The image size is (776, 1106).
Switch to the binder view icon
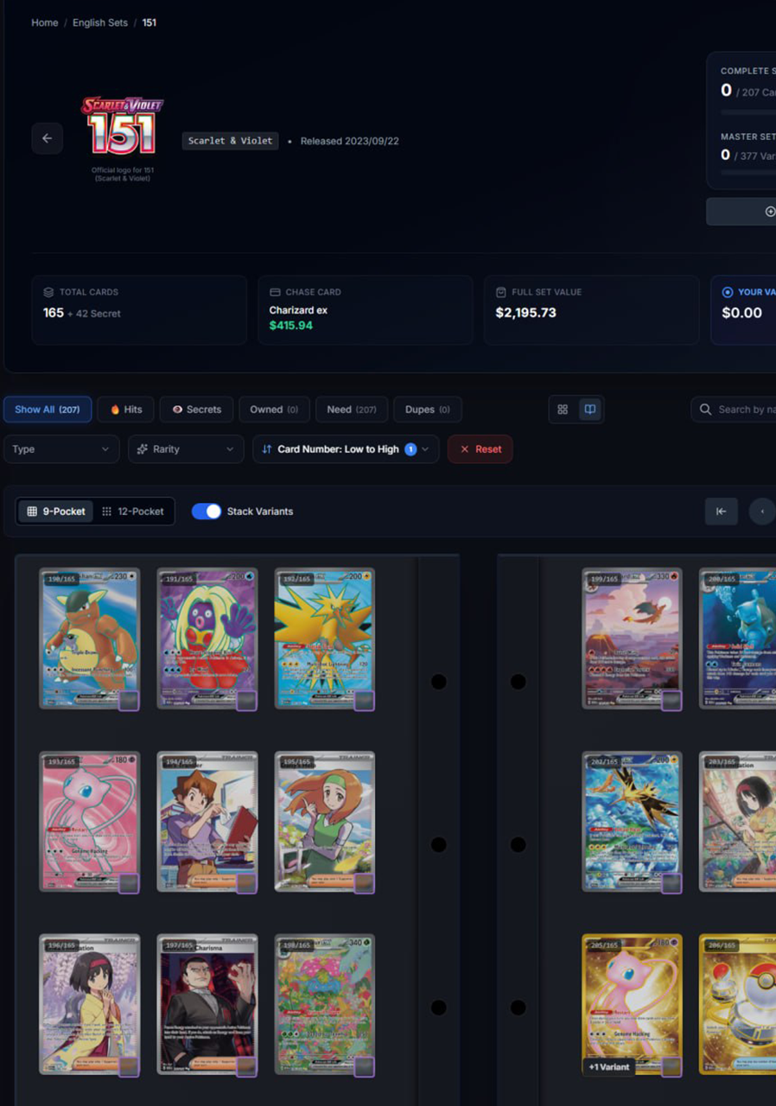pyautogui.click(x=590, y=410)
